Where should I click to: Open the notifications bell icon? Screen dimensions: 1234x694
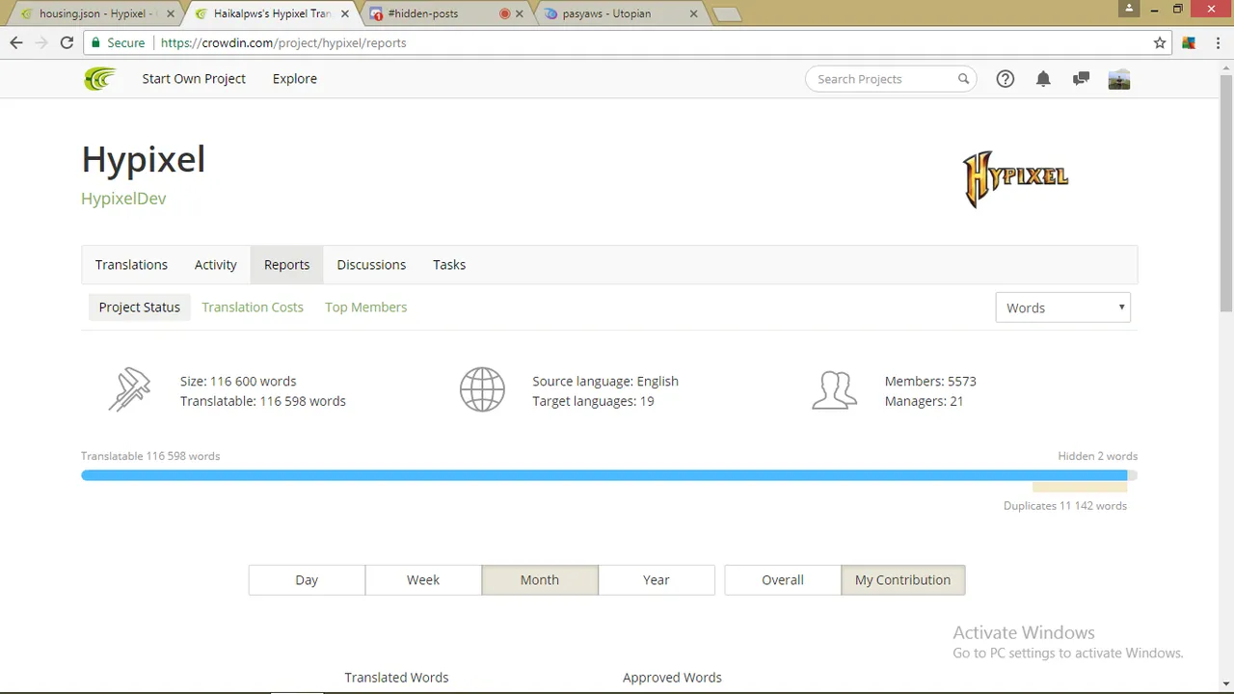click(x=1043, y=79)
